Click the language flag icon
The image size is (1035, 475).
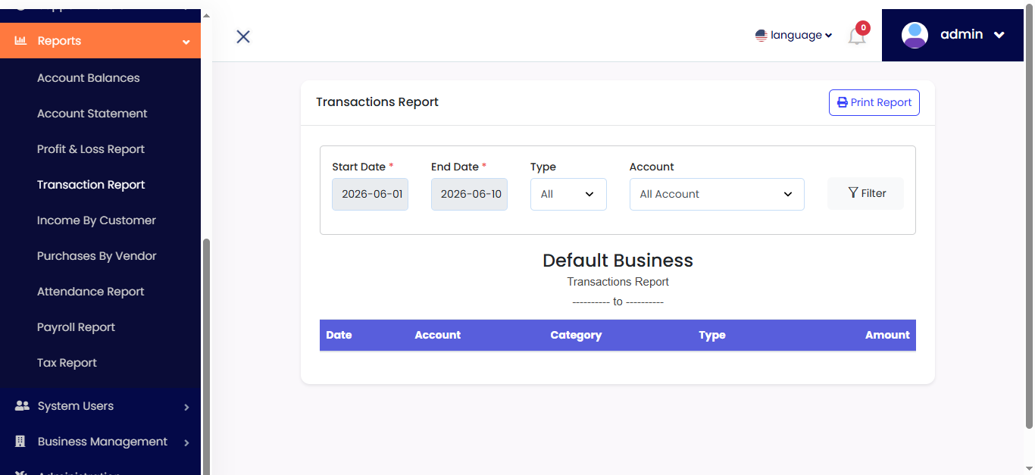click(x=761, y=35)
